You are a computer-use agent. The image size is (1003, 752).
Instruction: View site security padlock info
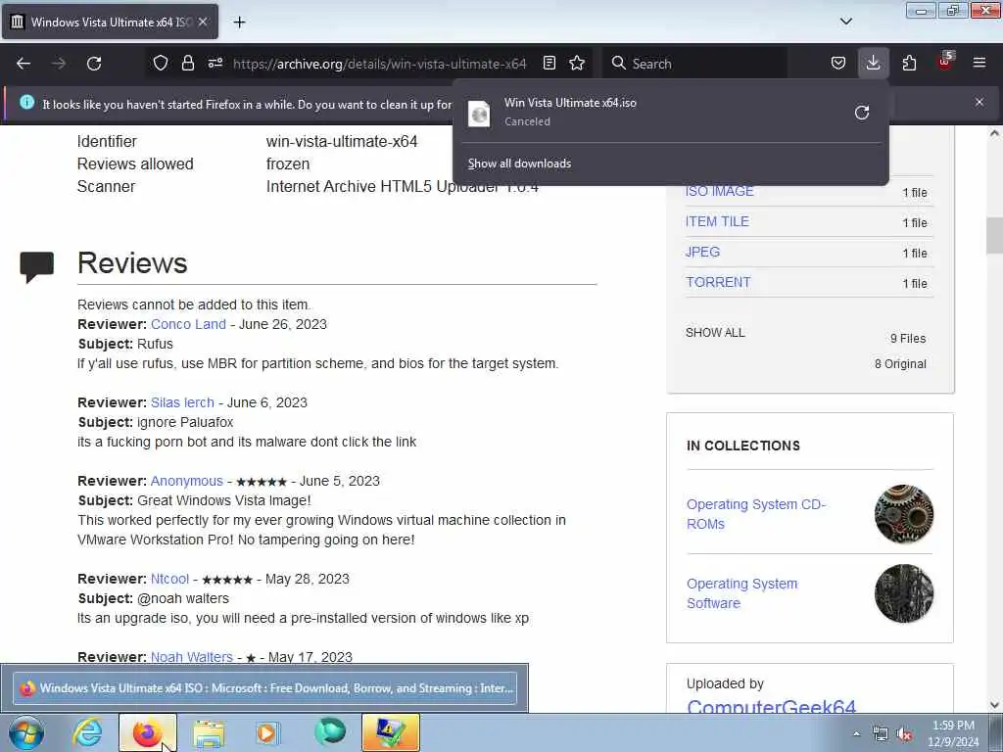coord(187,64)
